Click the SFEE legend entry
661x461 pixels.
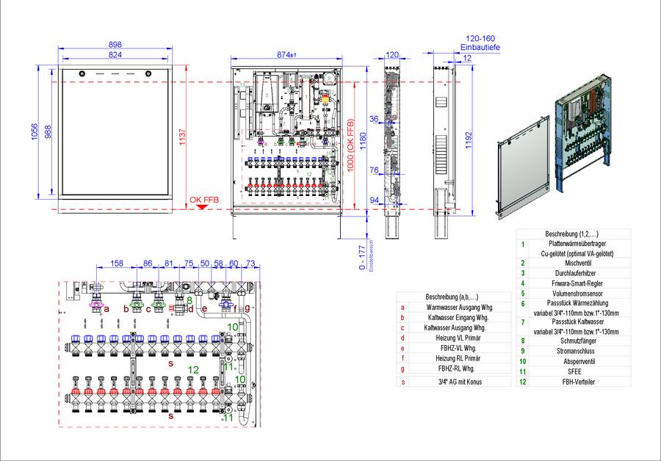tap(574, 371)
